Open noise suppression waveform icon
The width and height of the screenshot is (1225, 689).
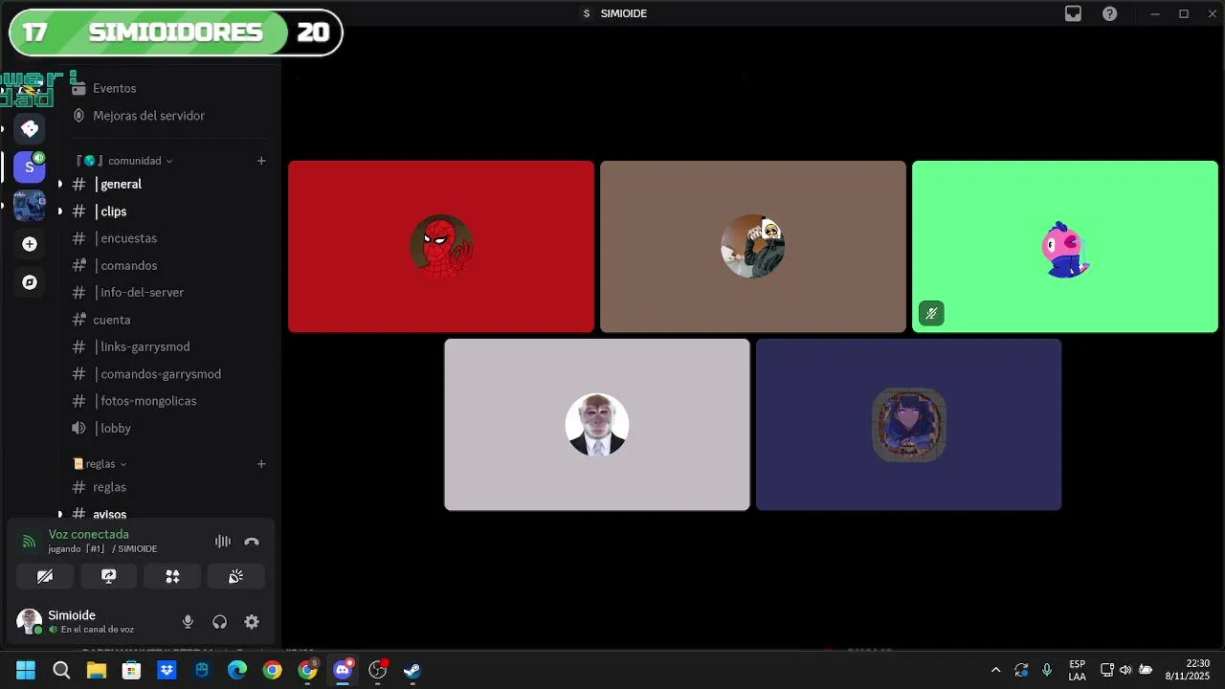click(x=223, y=542)
